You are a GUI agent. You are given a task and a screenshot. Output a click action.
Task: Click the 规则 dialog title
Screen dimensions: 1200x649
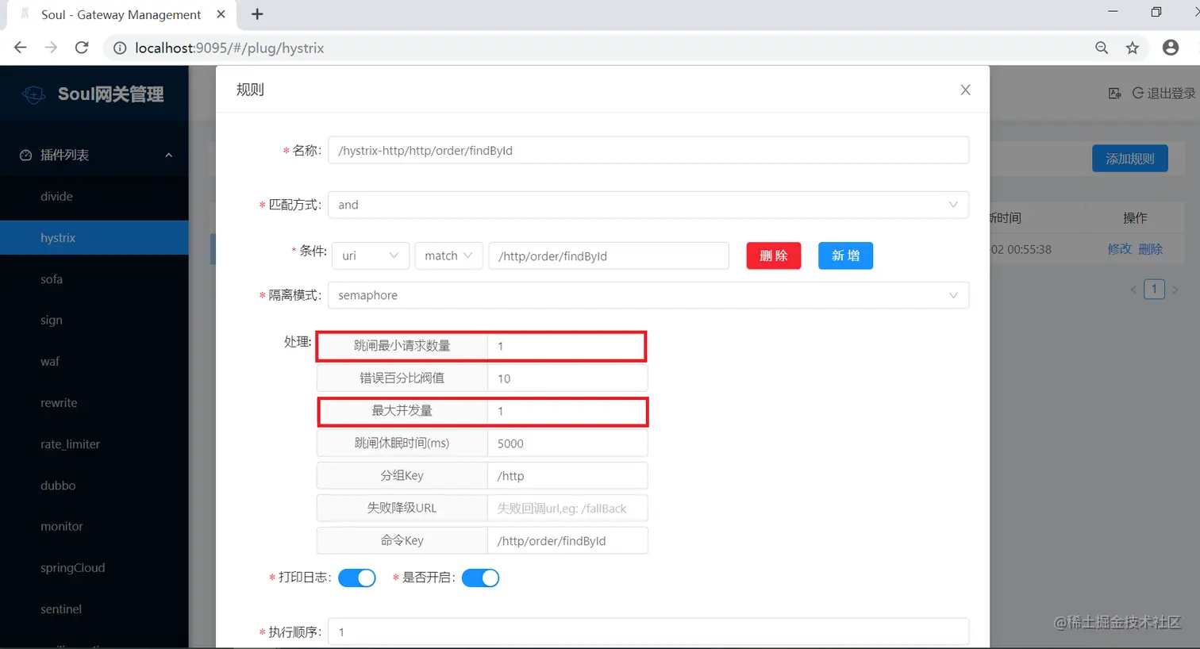tap(250, 90)
